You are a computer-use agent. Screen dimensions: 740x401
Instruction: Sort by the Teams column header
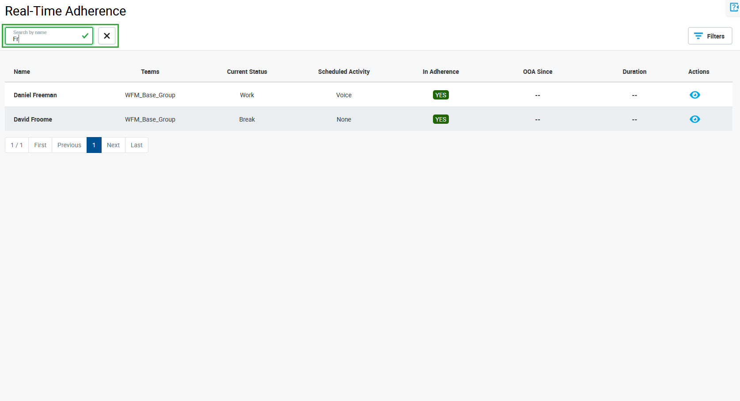pos(150,72)
